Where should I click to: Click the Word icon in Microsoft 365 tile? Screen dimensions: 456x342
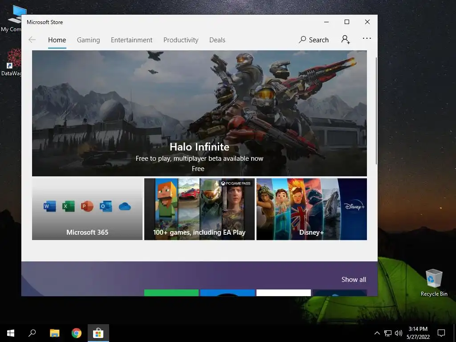50,206
